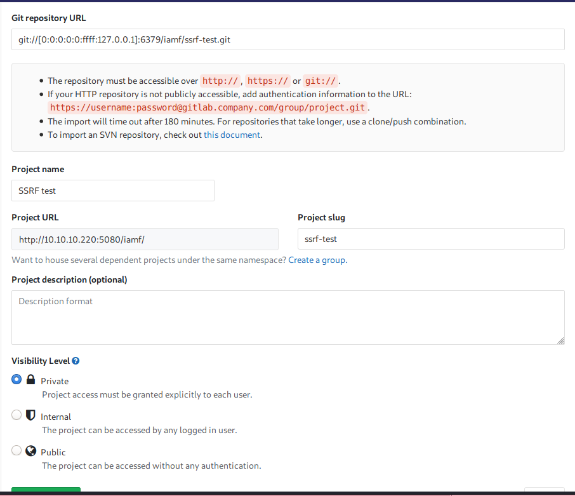Click the shield icon beside Internal
Viewport: 575px width, 496px height.
(x=30, y=415)
